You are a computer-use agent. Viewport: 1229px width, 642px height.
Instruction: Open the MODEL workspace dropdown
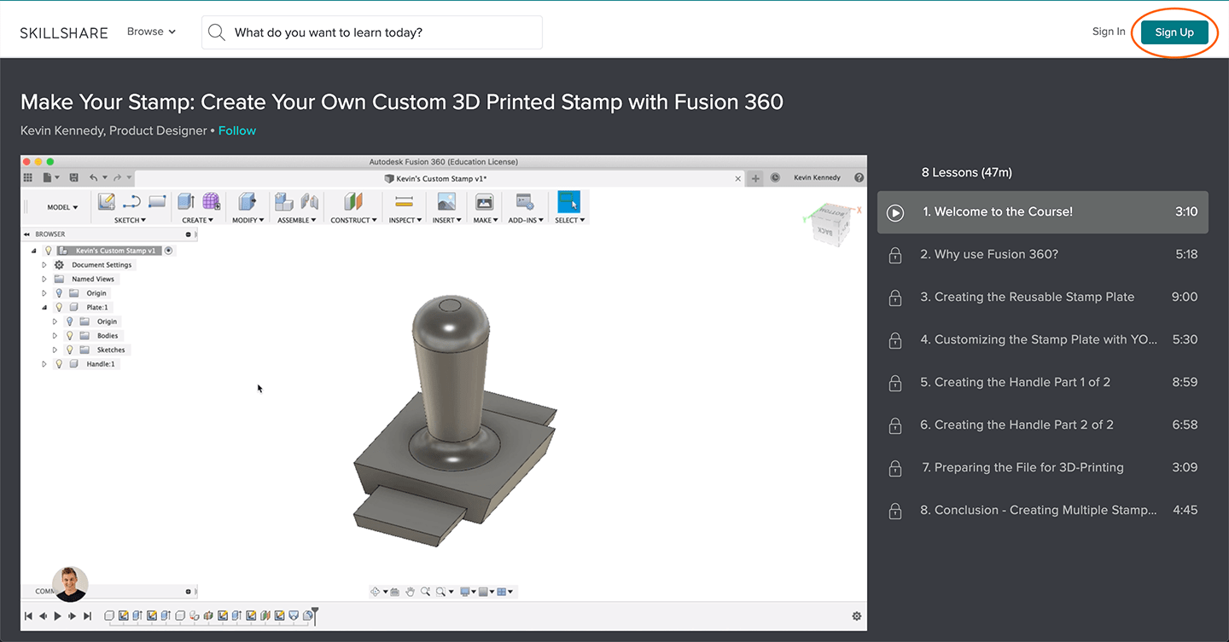click(x=62, y=207)
